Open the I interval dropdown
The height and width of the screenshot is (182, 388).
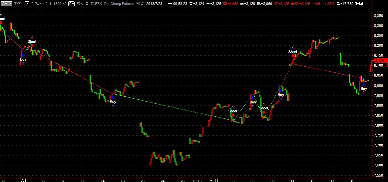[x=27, y=4]
